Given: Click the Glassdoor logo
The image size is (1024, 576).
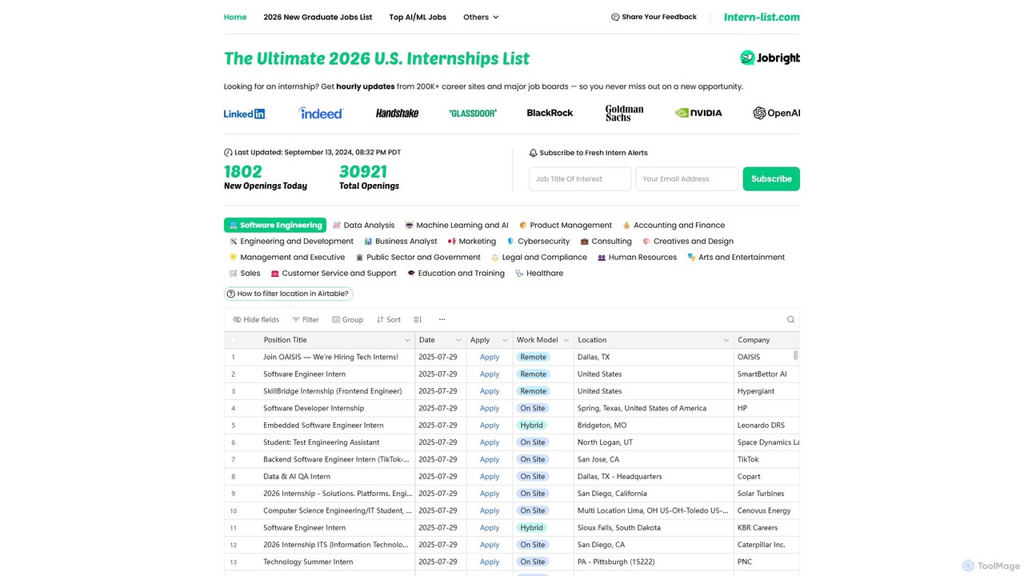Looking at the screenshot, I should coord(473,113).
